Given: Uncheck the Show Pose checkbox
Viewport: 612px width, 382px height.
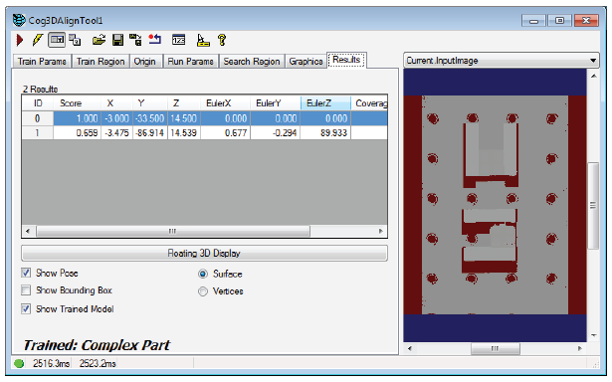Looking at the screenshot, I should pos(26,273).
